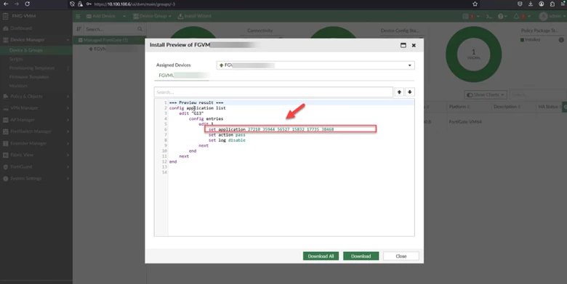The height and width of the screenshot is (284, 567).
Task: Go back with browser back arrow
Action: click(x=6, y=4)
